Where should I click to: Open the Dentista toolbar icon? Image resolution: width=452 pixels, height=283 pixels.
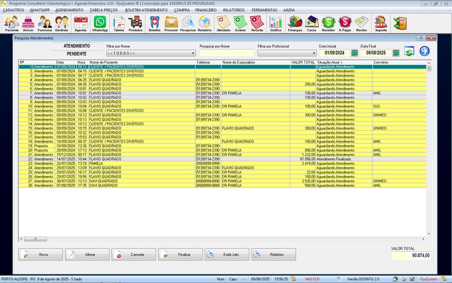[62, 23]
